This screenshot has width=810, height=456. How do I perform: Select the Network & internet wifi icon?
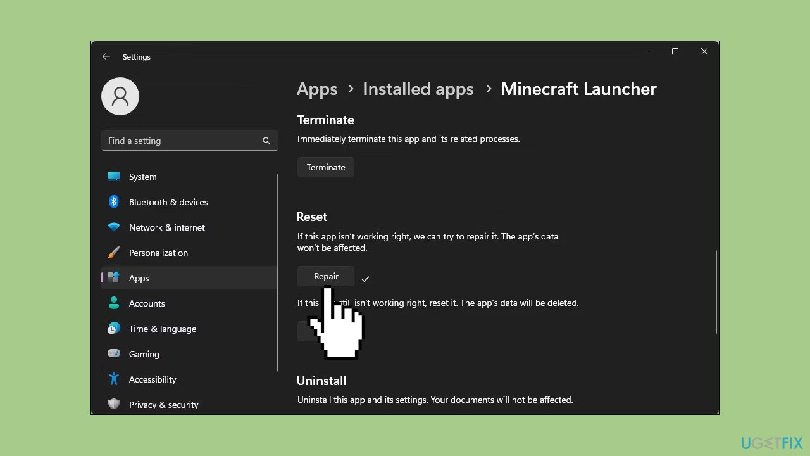114,227
